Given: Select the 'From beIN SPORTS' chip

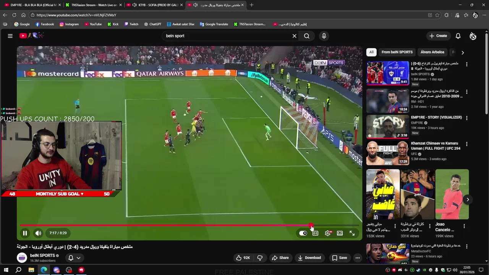Looking at the screenshot, I should (x=397, y=52).
